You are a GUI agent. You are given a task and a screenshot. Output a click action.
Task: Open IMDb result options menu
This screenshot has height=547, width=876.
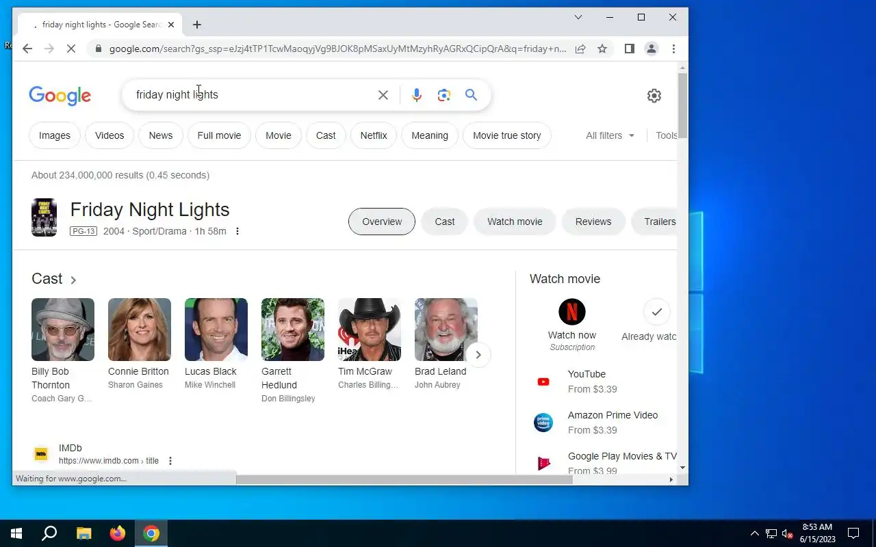pos(170,461)
